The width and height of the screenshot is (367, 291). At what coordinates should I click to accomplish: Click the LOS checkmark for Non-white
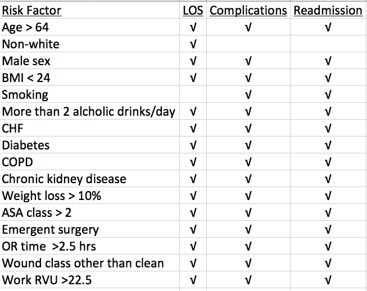click(x=193, y=44)
